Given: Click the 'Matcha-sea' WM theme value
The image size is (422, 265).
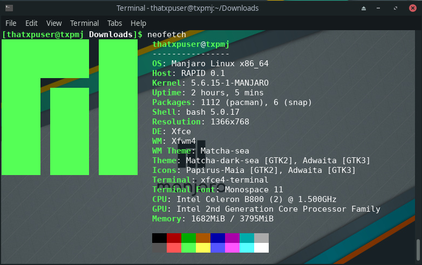Looking at the screenshot, I should 224,151.
